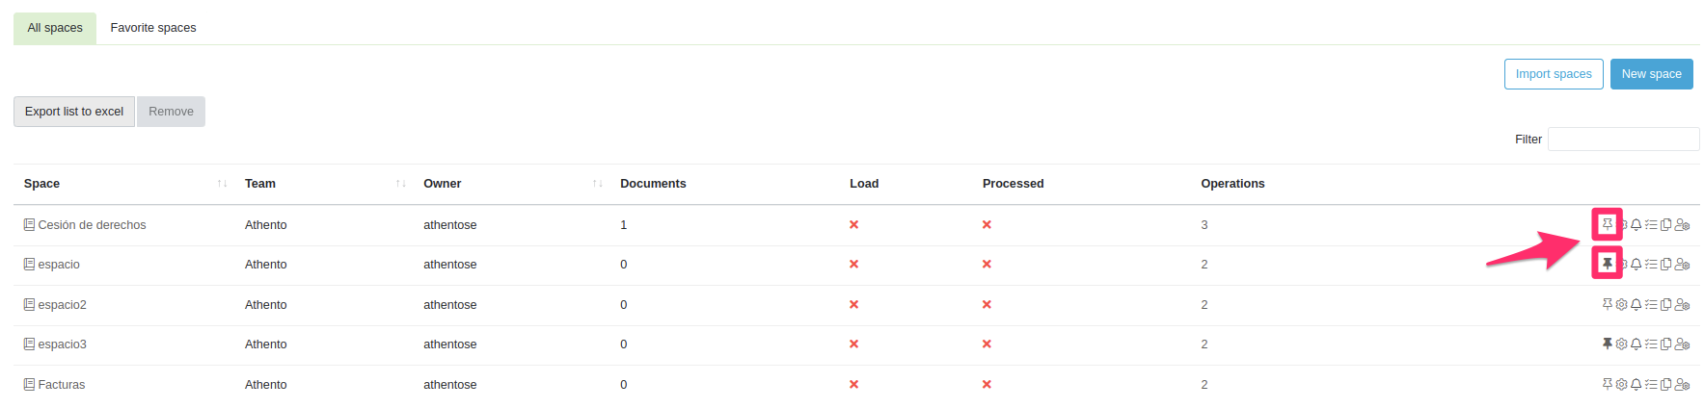Click the bell icon for Facturas
Viewport: 1704px width, 408px height.
1636,385
